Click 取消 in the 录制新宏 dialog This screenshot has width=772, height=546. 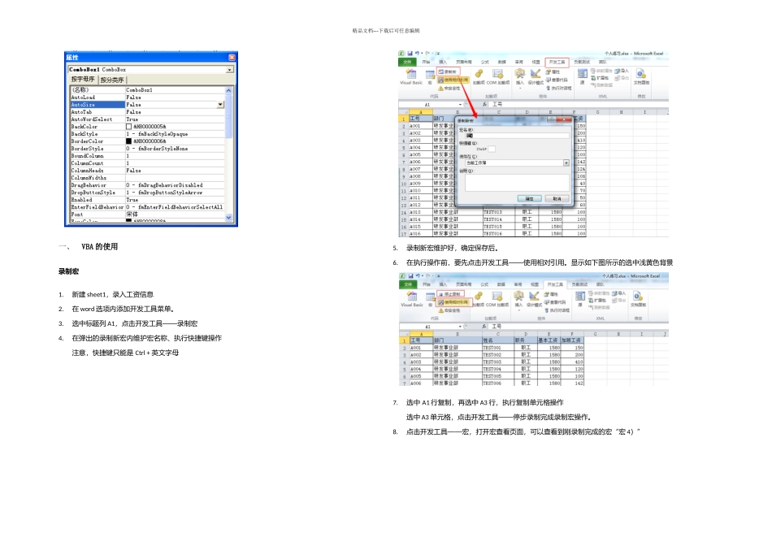click(557, 198)
